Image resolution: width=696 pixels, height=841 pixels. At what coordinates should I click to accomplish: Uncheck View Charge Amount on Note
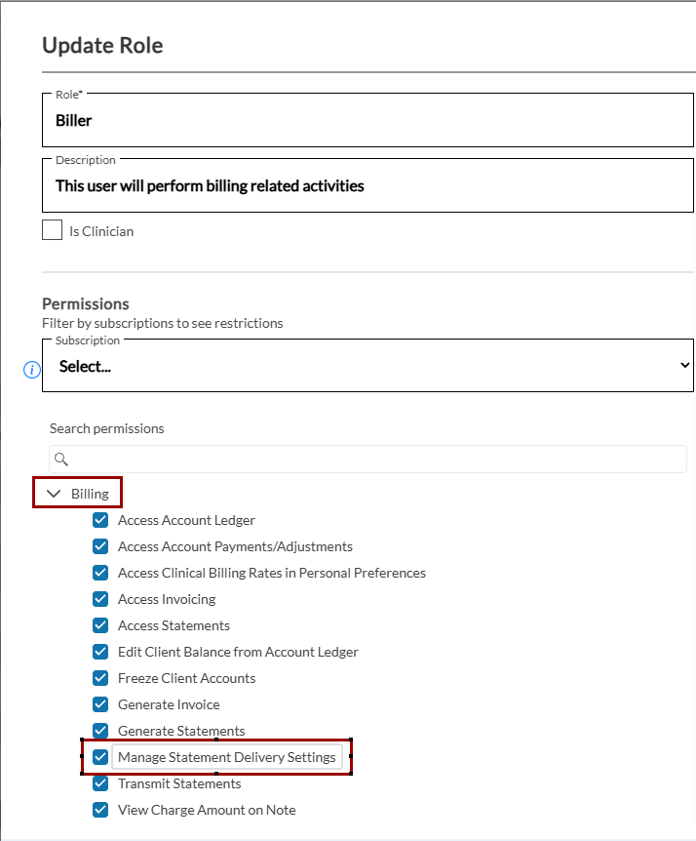pyautogui.click(x=100, y=810)
